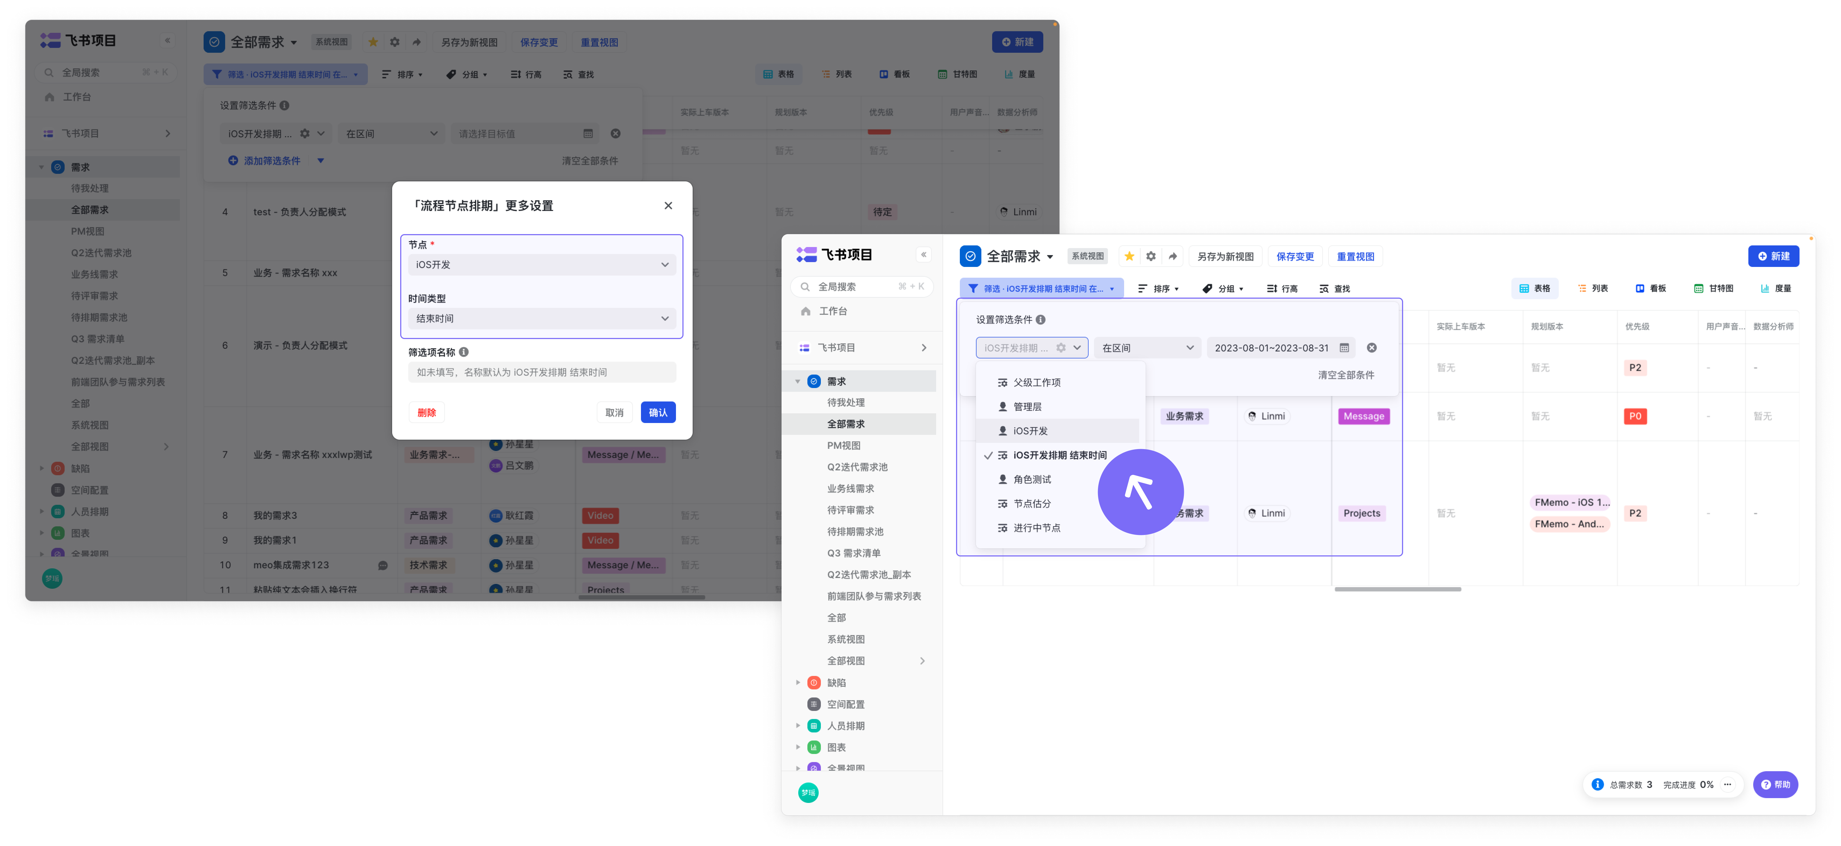Click 另存为新视图 in the front window
Viewport: 1841px width, 846px height.
pos(1226,256)
